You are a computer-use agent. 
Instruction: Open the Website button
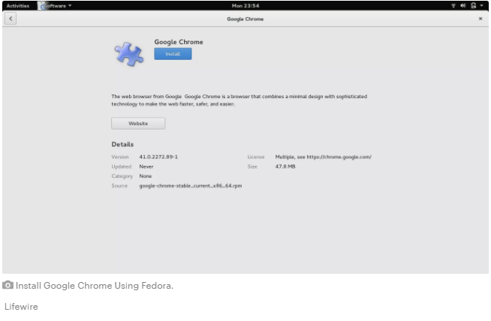click(x=138, y=123)
